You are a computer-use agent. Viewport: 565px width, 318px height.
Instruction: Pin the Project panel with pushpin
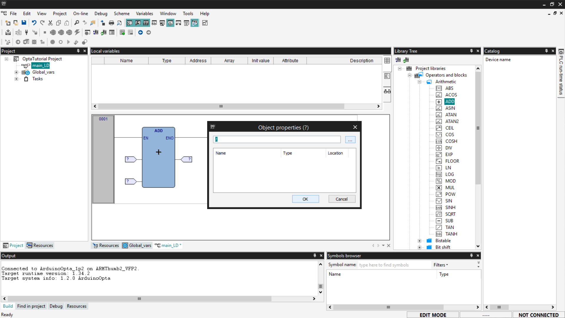click(78, 51)
